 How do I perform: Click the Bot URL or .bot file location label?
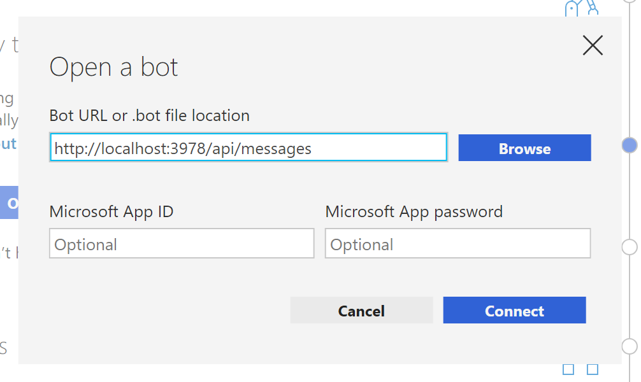click(150, 116)
